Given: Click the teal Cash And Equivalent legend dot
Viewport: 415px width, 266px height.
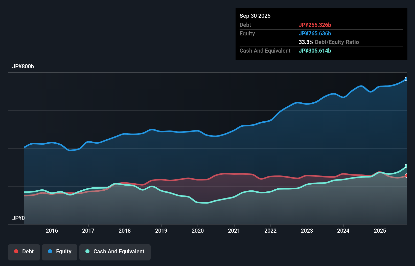Looking at the screenshot, I should [87, 251].
